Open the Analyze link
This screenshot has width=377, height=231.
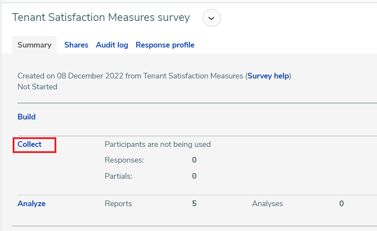[x=31, y=204]
